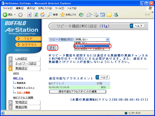This screenshot has width=155, height=116.
Task: Click the History toolbar icon
Action: 81,14
